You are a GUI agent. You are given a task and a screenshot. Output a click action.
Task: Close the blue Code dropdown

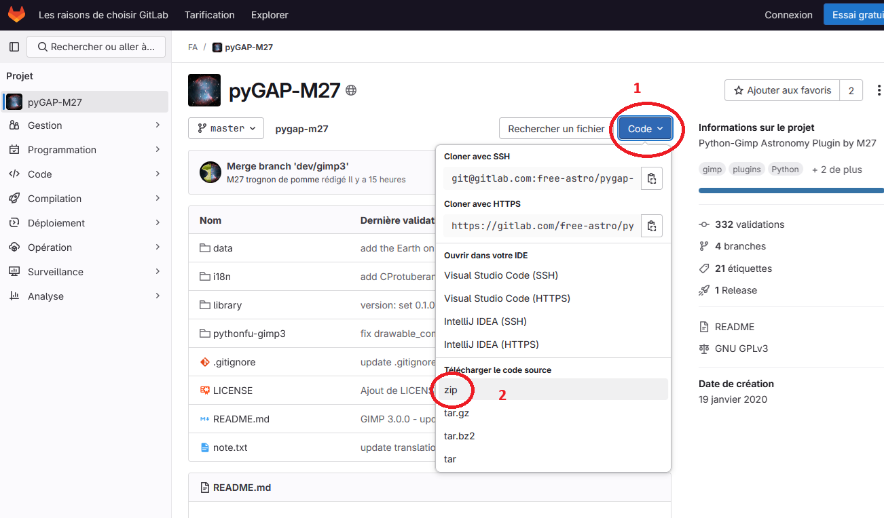(645, 129)
